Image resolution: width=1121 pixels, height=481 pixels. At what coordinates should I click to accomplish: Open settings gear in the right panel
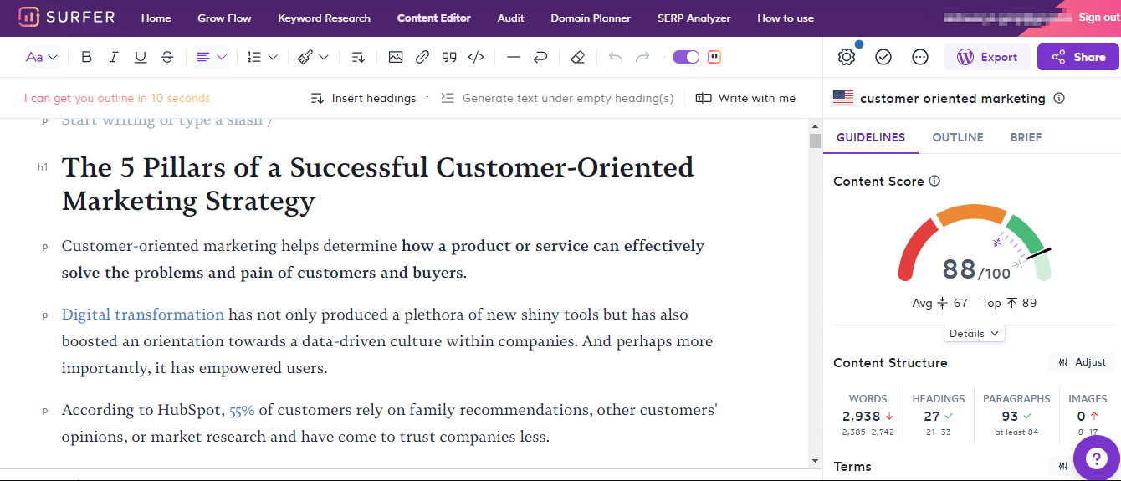[x=846, y=57]
